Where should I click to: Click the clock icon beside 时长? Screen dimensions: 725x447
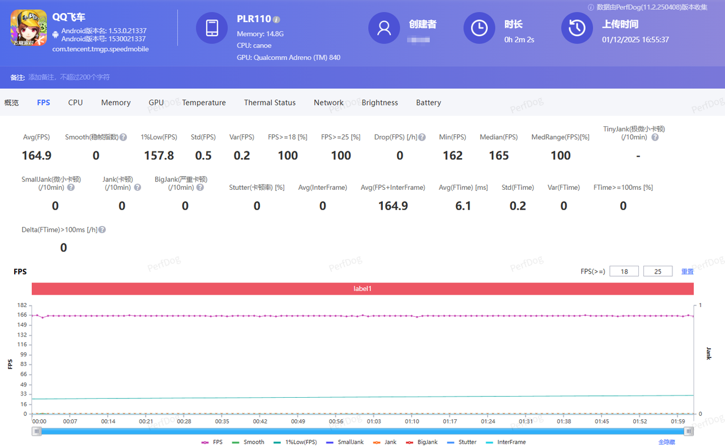[x=479, y=28]
